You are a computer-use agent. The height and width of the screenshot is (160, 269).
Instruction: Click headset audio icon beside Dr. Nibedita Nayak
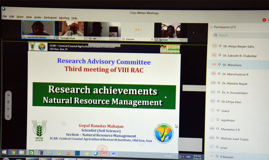click(x=219, y=83)
